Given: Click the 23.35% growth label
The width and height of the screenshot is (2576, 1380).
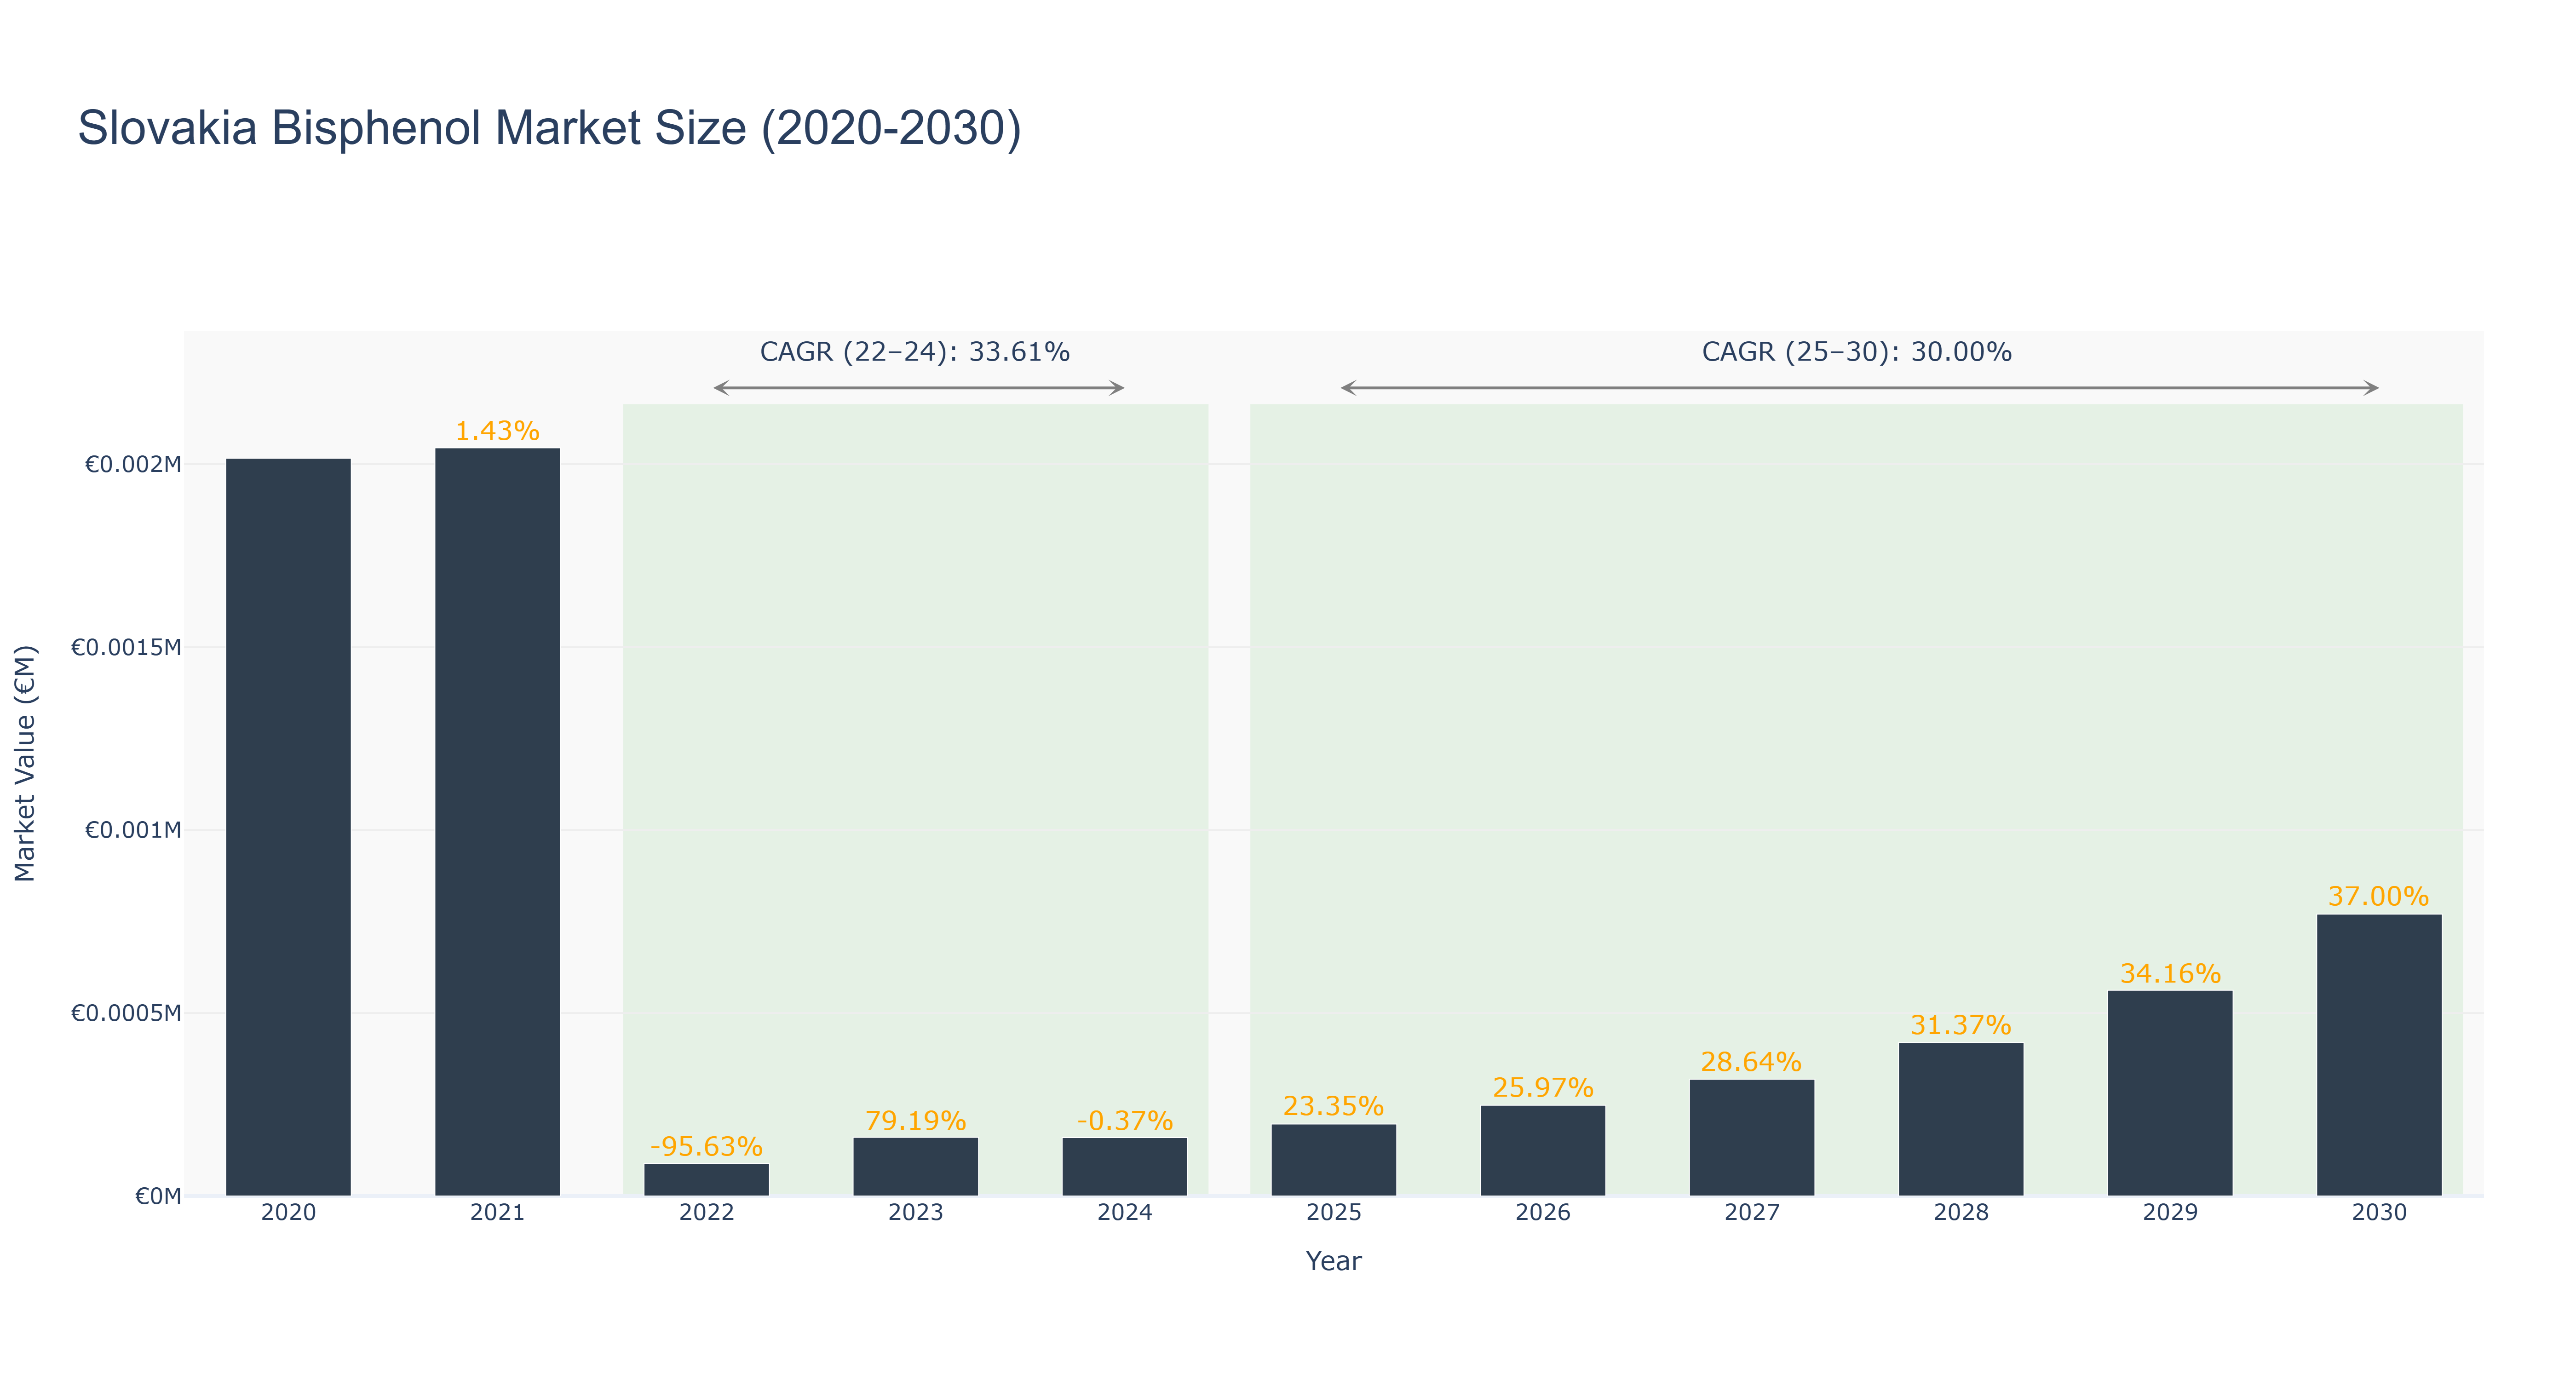Looking at the screenshot, I should pos(1333,1106).
